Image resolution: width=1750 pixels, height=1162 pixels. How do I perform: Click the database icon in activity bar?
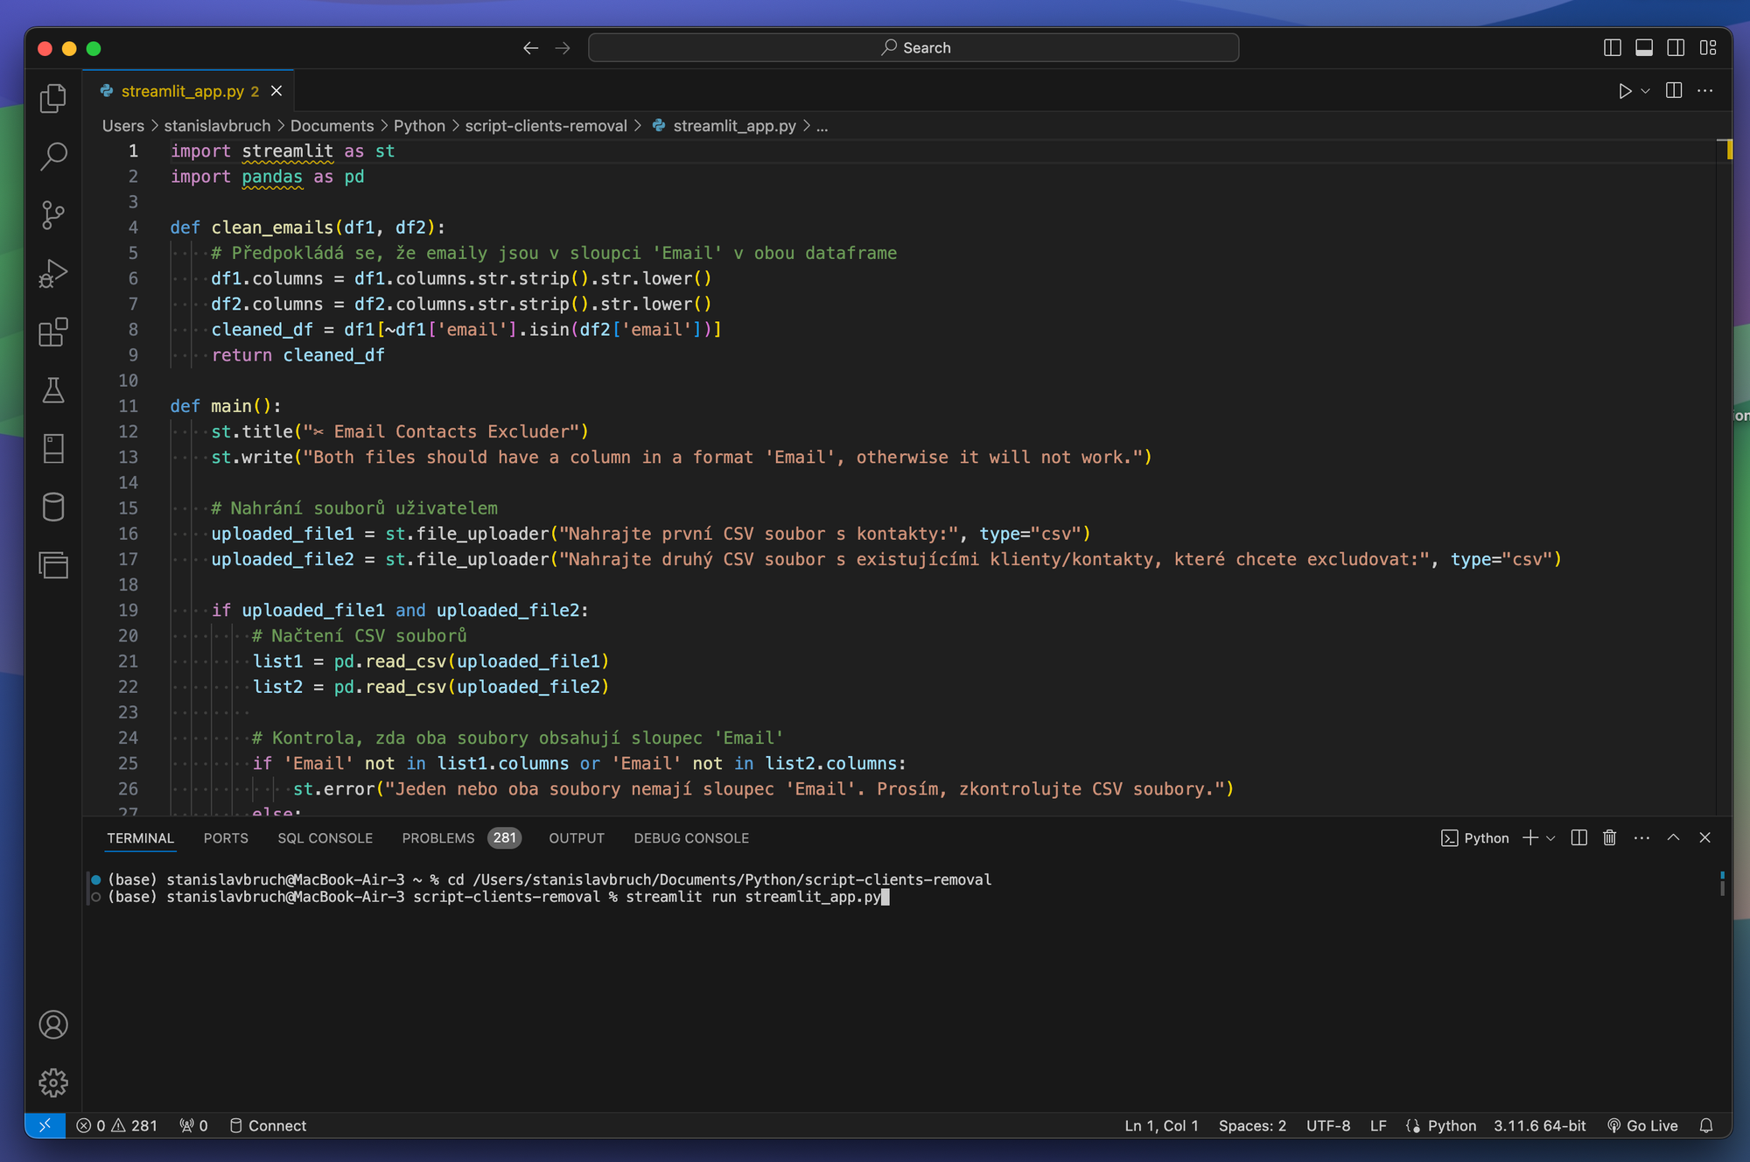click(x=53, y=507)
